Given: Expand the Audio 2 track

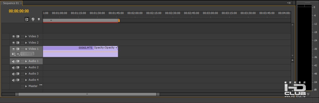Looking at the screenshot, I should [26, 67].
